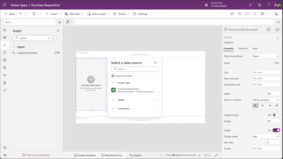Screen dimensions: 283x159
Task: Click the Data cylinder icon in sidebar
Action: coord(5,52)
